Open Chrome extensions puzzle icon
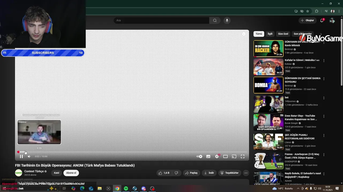The image size is (343, 192). click(x=317, y=11)
